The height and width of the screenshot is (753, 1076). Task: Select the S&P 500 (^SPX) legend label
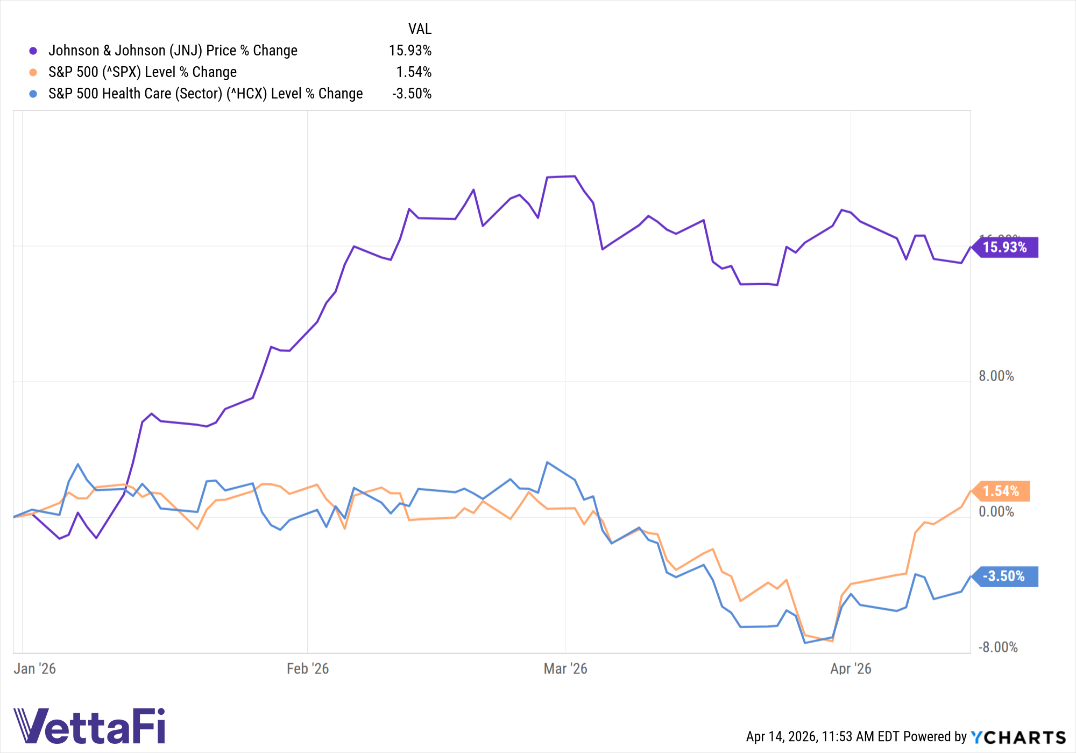pyautogui.click(x=143, y=72)
